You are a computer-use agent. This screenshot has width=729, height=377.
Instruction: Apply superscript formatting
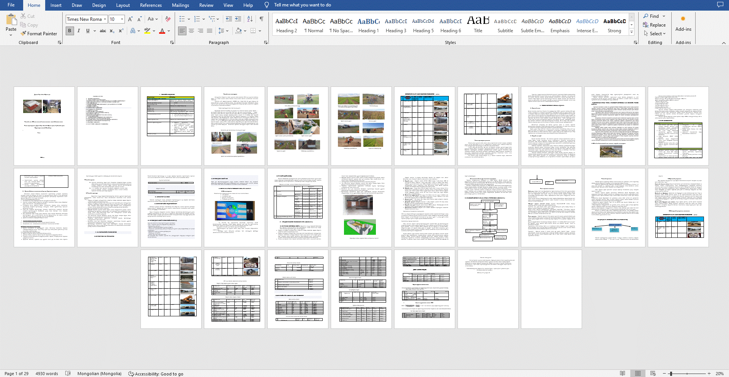(x=121, y=31)
